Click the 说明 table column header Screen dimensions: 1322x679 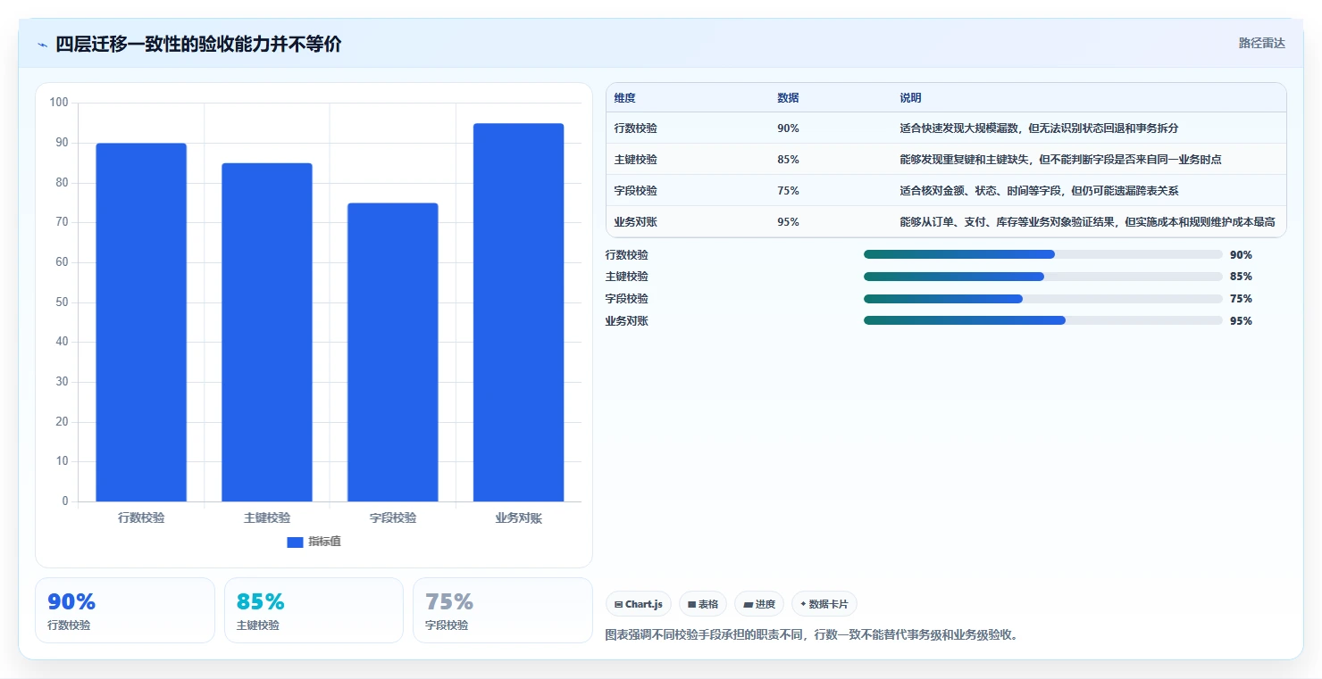tap(910, 98)
